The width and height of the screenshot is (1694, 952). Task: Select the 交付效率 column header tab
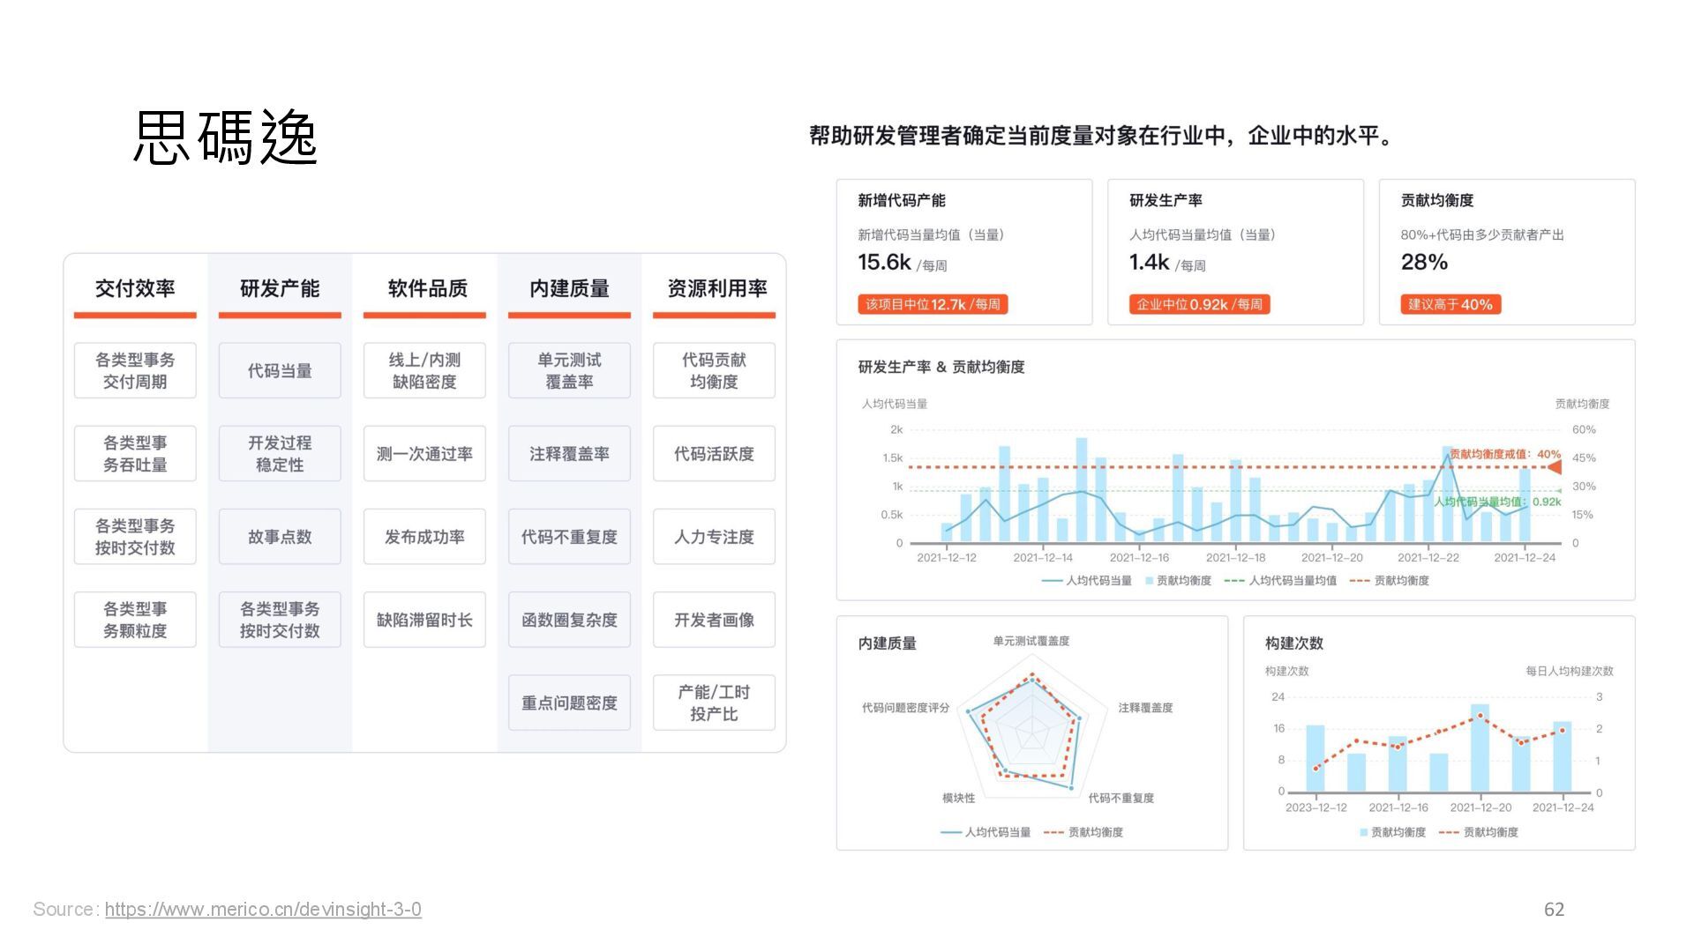pos(135,288)
